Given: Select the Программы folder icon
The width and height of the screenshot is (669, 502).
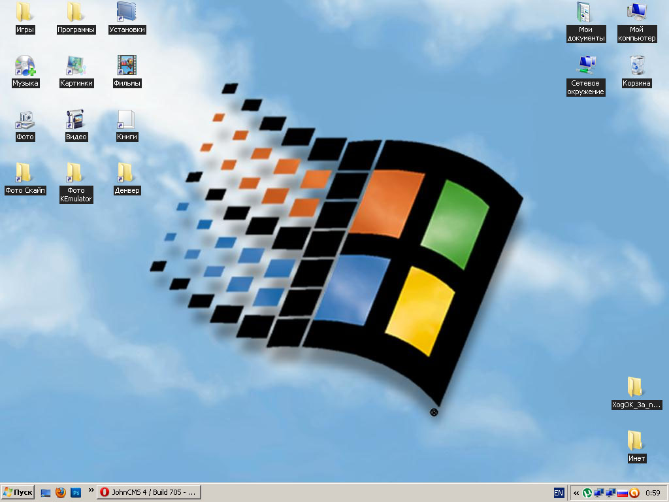Looking at the screenshot, I should point(76,18).
